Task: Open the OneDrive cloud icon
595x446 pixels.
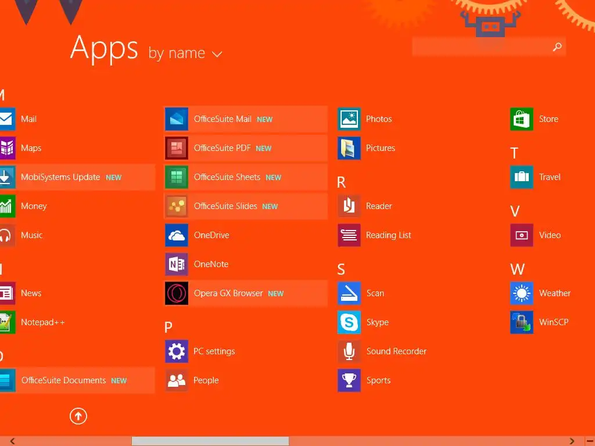Action: (177, 235)
